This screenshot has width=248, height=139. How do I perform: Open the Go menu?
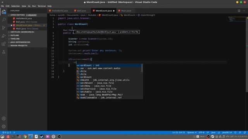(x=29, y=6)
